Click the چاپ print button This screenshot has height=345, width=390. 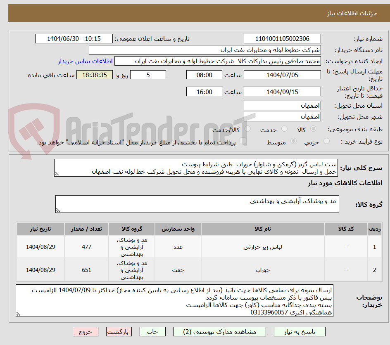coord(152,331)
